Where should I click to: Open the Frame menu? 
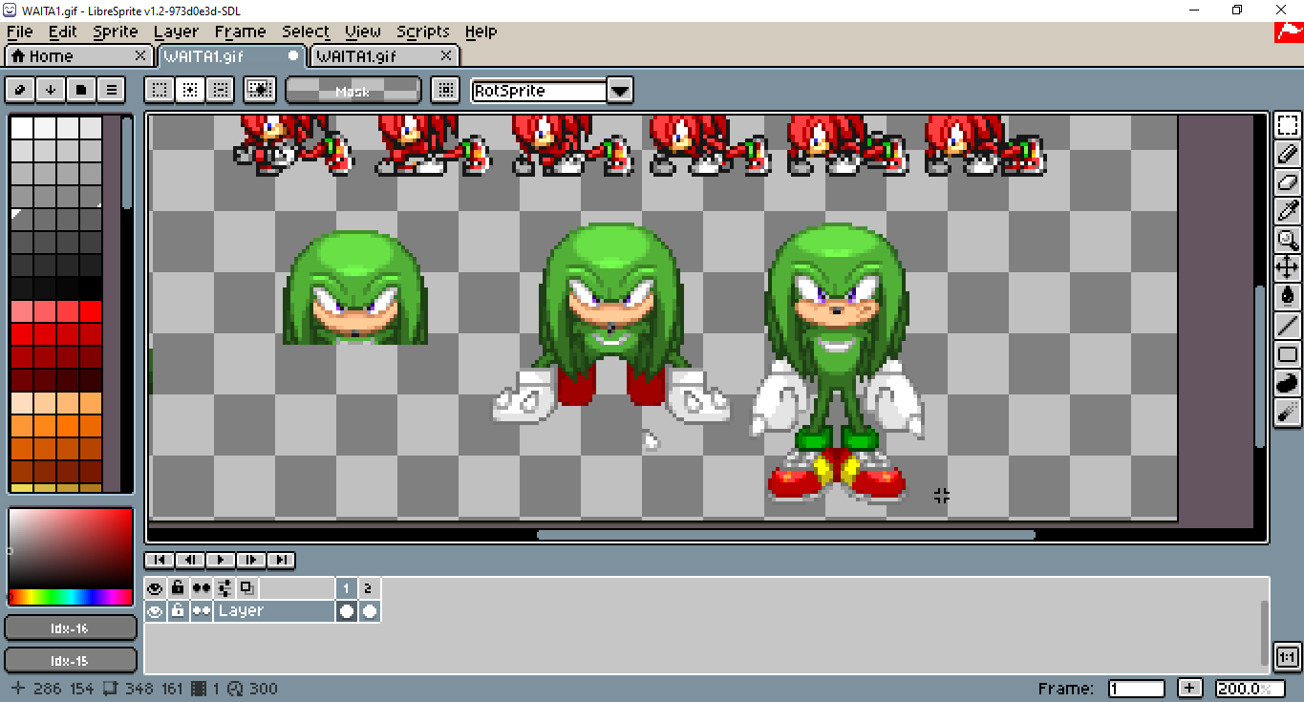241,32
